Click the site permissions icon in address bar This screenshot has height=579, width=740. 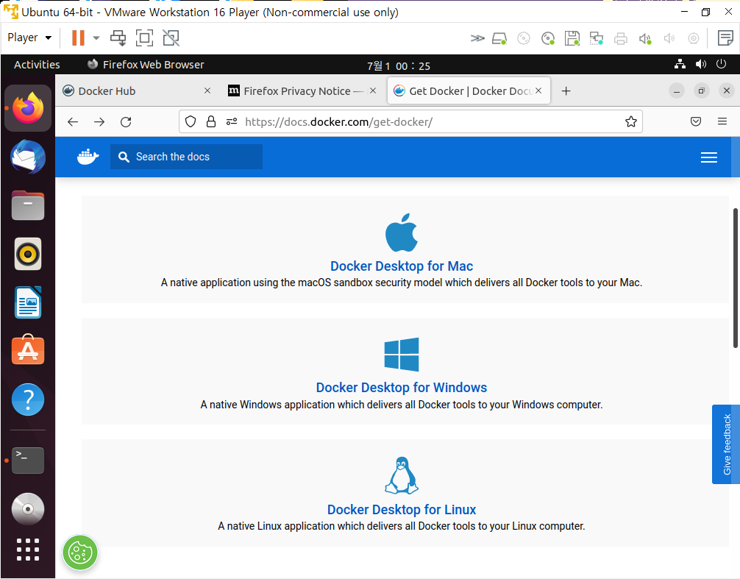[x=232, y=121]
